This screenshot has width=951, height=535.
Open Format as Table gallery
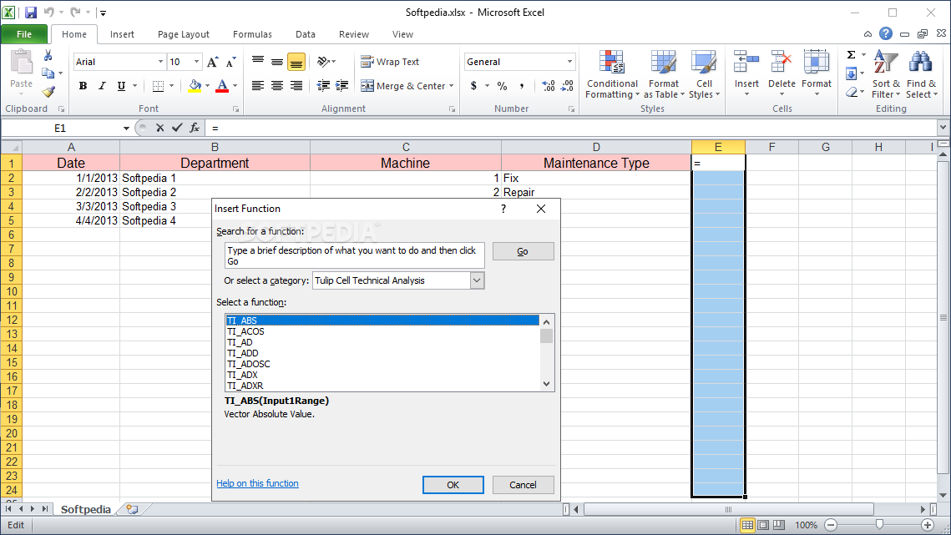click(664, 74)
